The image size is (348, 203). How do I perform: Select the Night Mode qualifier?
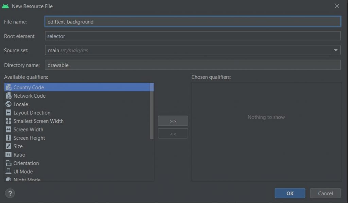click(x=77, y=178)
